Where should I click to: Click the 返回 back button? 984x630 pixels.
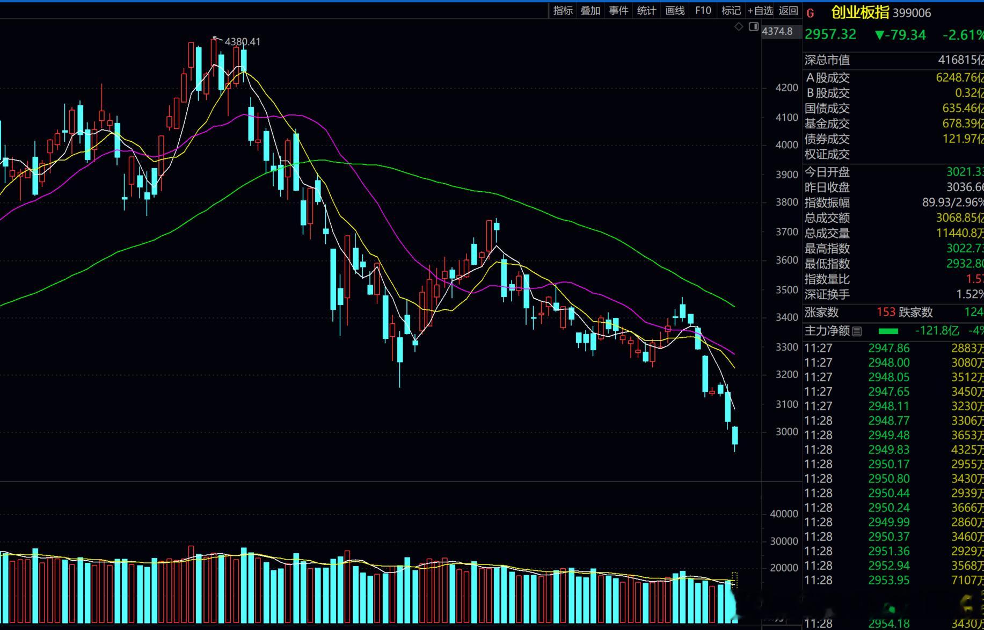[x=788, y=10]
